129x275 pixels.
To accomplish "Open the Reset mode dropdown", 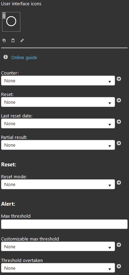I will (x=58, y=184).
